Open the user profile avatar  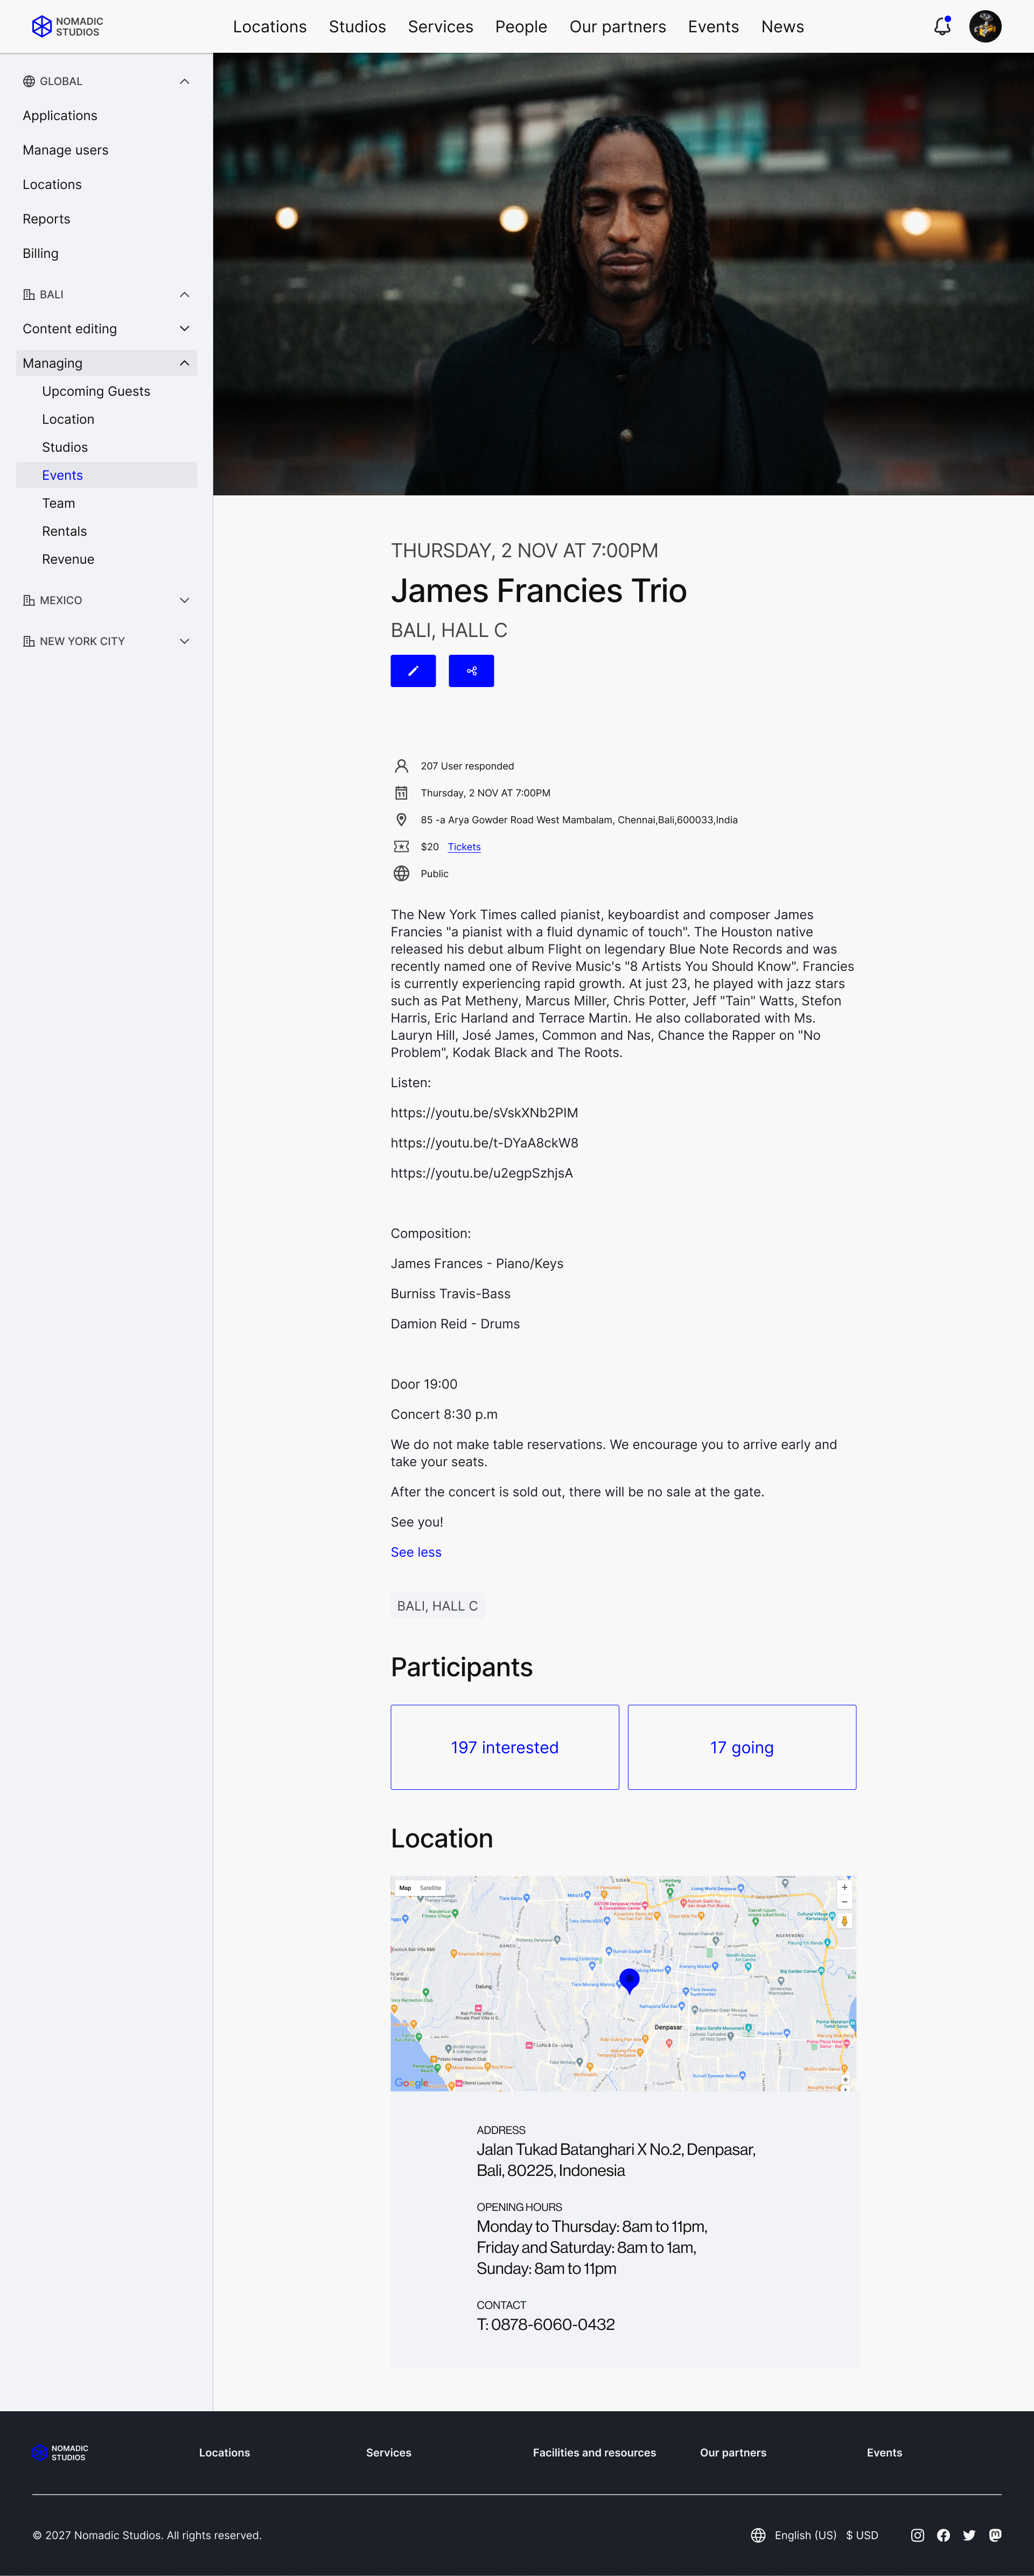[x=985, y=27]
